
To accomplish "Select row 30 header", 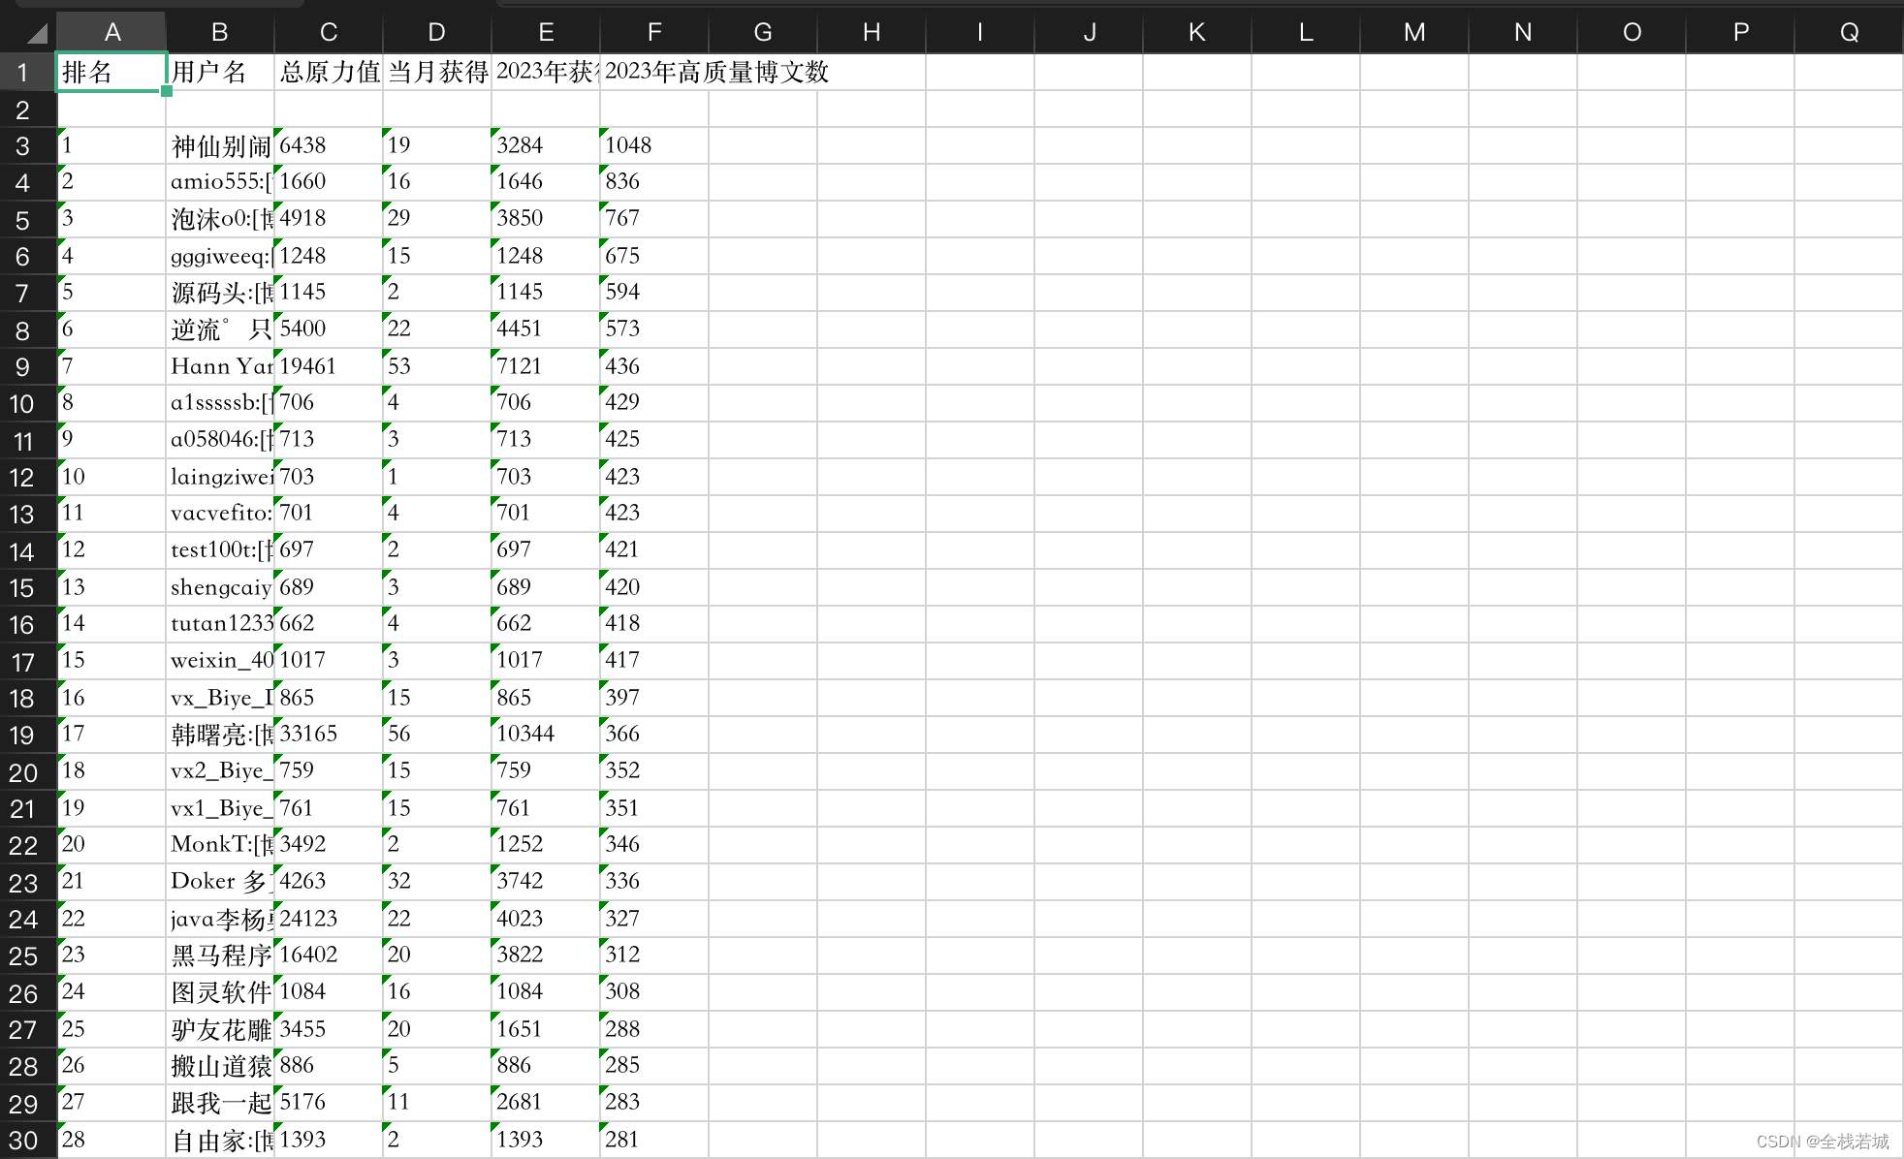I will pos(23,1141).
